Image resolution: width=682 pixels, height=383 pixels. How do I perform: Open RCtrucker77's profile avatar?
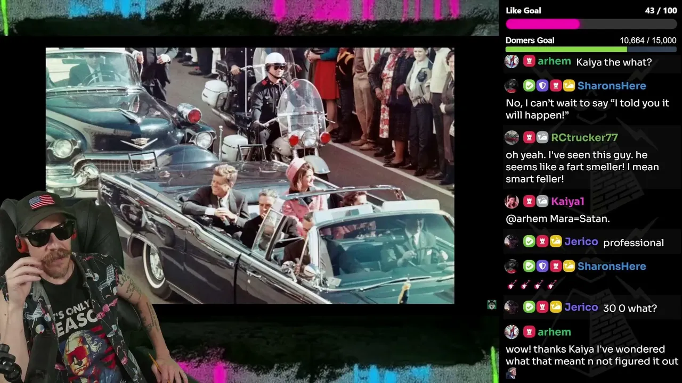(511, 137)
